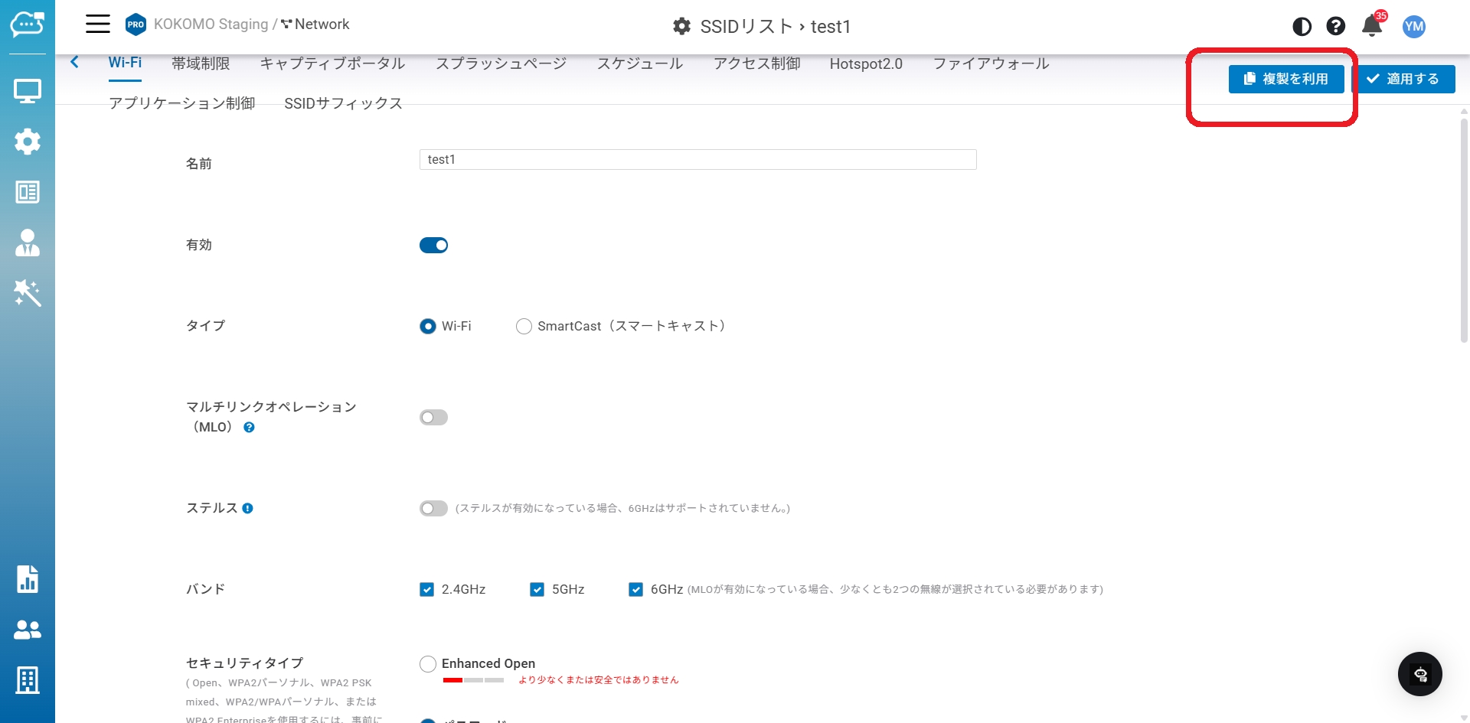This screenshot has width=1470, height=723.
Task: Open the chatbot assistant button
Action: [1419, 674]
